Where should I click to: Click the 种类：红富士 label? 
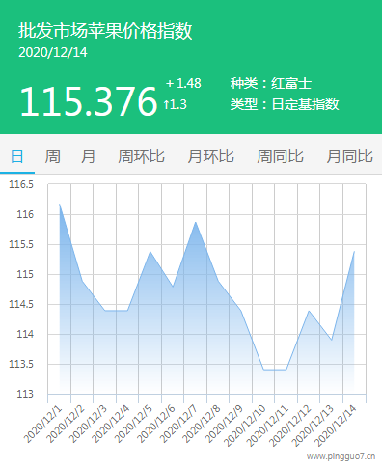pos(271,83)
